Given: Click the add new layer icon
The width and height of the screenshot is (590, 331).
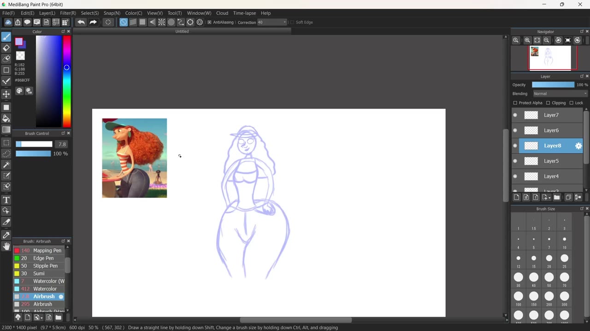Looking at the screenshot, I should click(516, 197).
